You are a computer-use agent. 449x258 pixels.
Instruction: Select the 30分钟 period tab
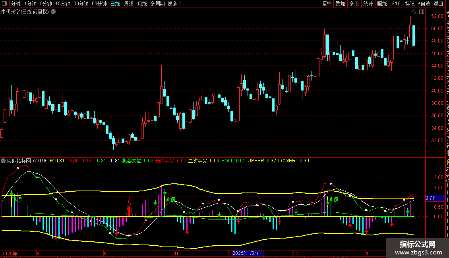tap(81, 4)
